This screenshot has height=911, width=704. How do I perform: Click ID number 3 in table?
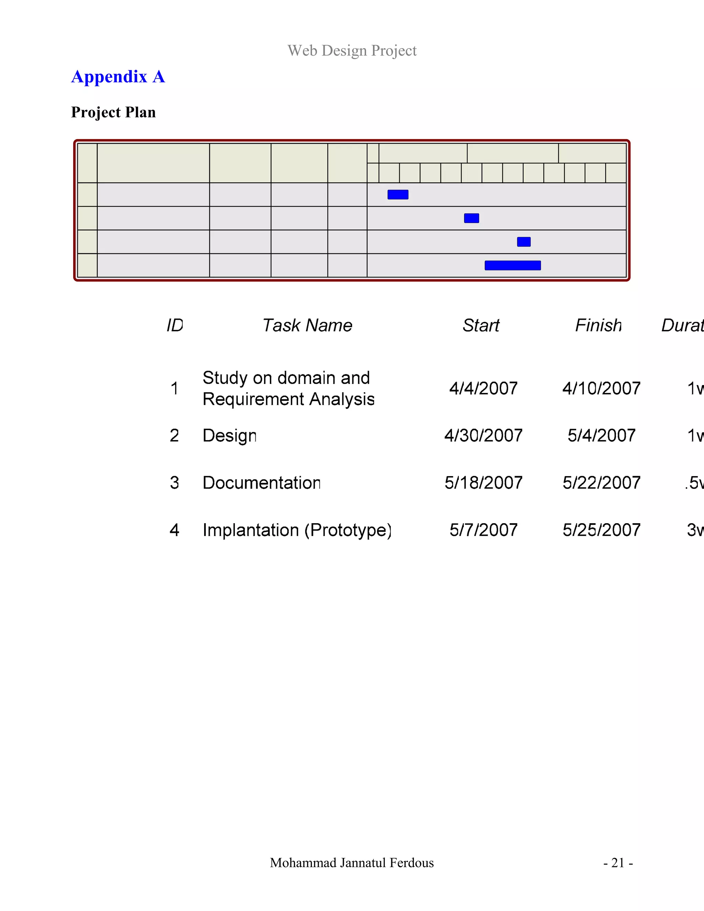pyautogui.click(x=174, y=483)
